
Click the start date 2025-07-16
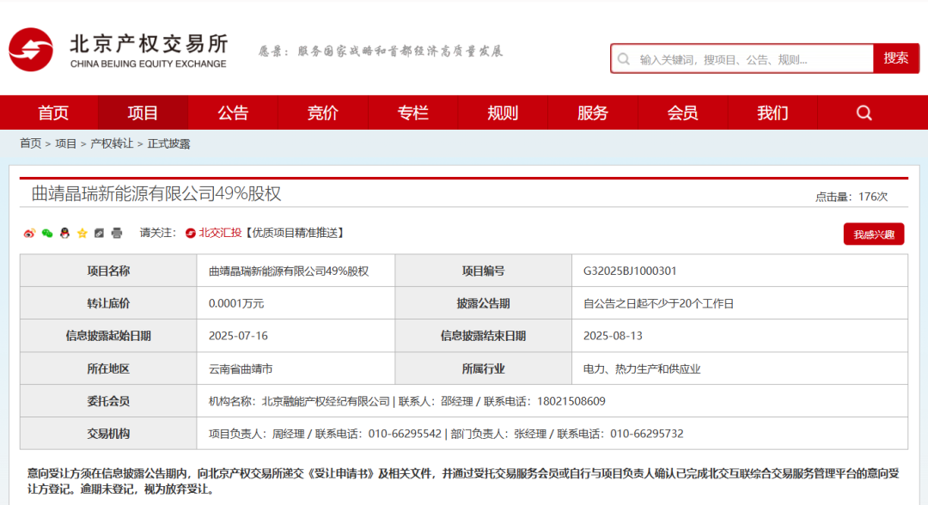238,336
